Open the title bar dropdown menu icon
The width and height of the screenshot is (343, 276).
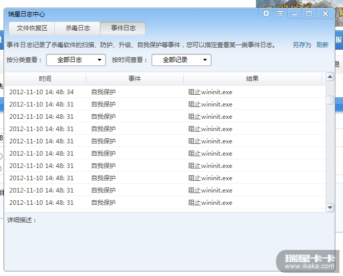pyautogui.click(x=280, y=14)
